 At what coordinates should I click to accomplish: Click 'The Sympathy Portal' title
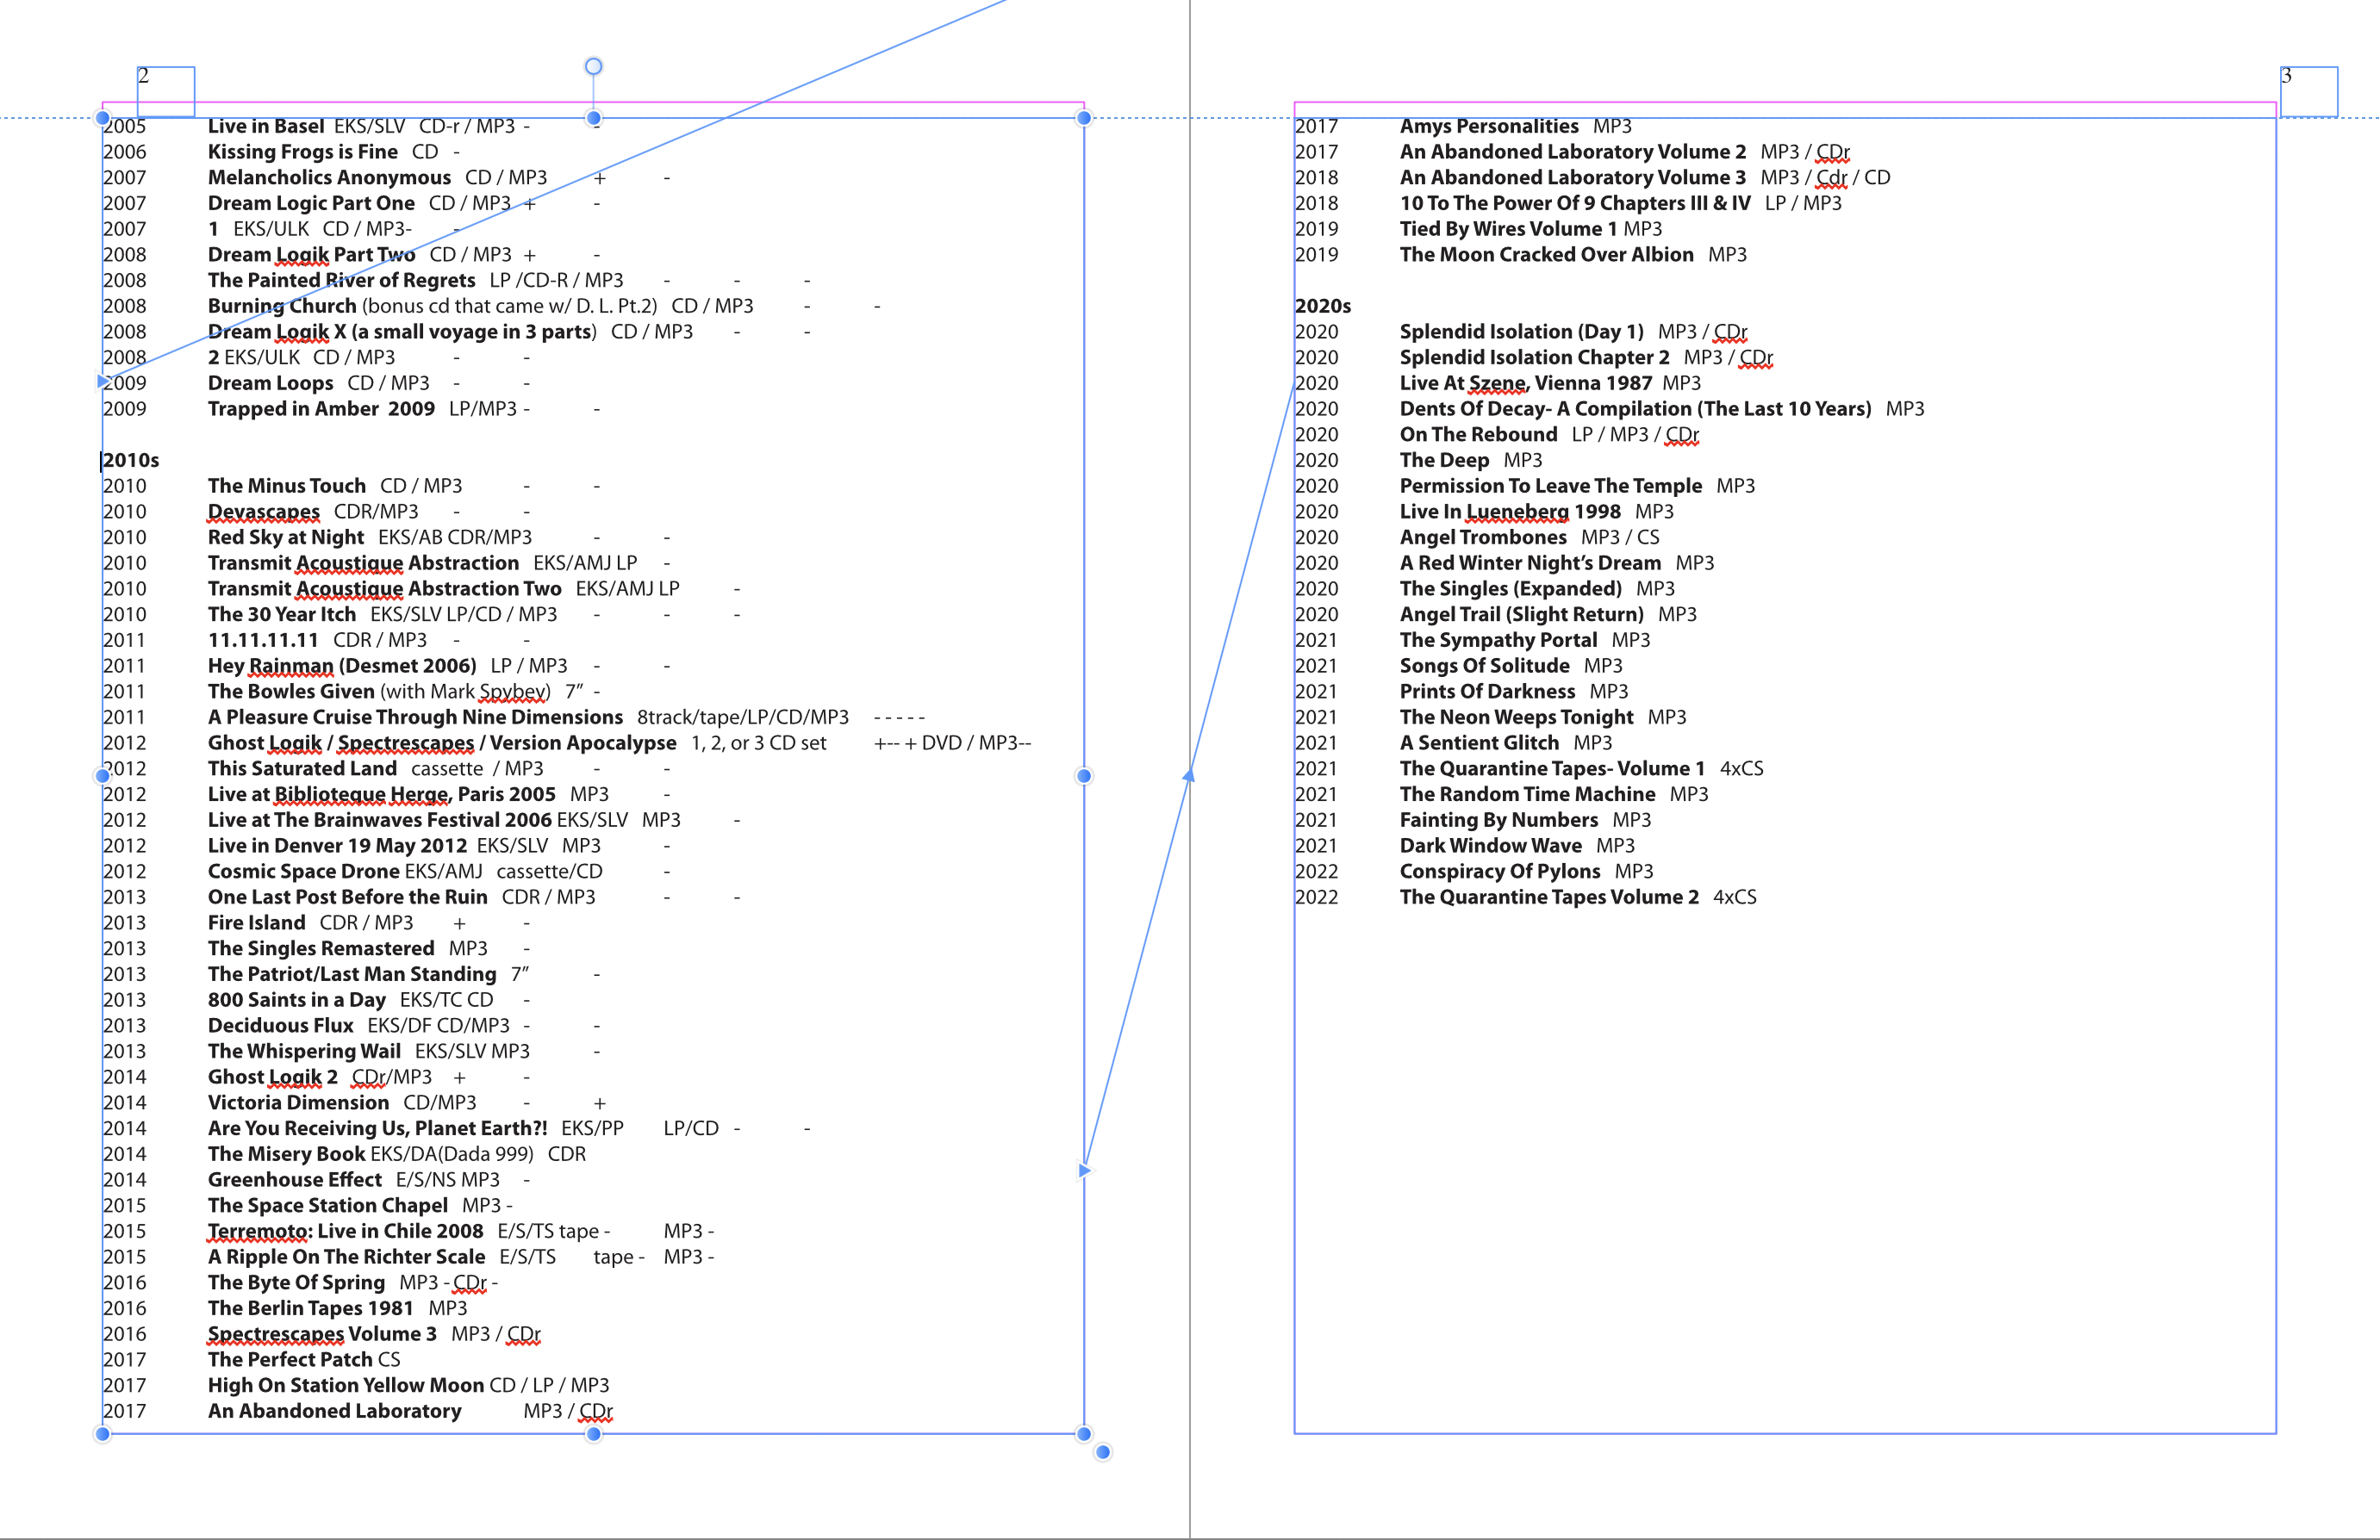pyautogui.click(x=1498, y=640)
